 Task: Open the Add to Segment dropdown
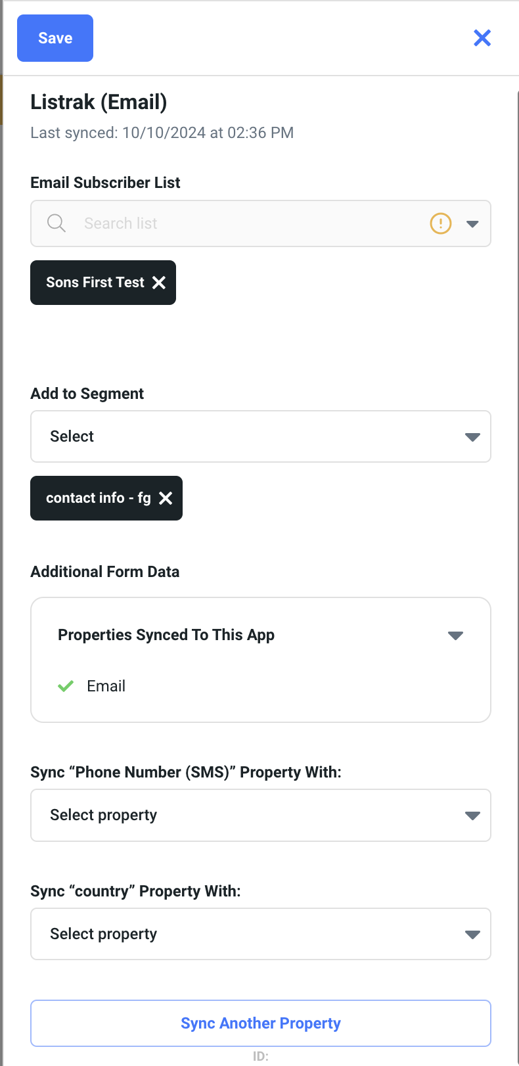click(260, 436)
